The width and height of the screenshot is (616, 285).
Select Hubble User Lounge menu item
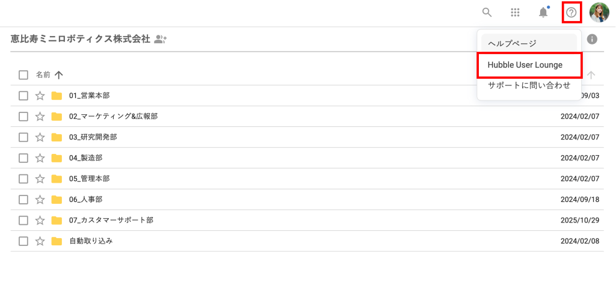click(525, 65)
